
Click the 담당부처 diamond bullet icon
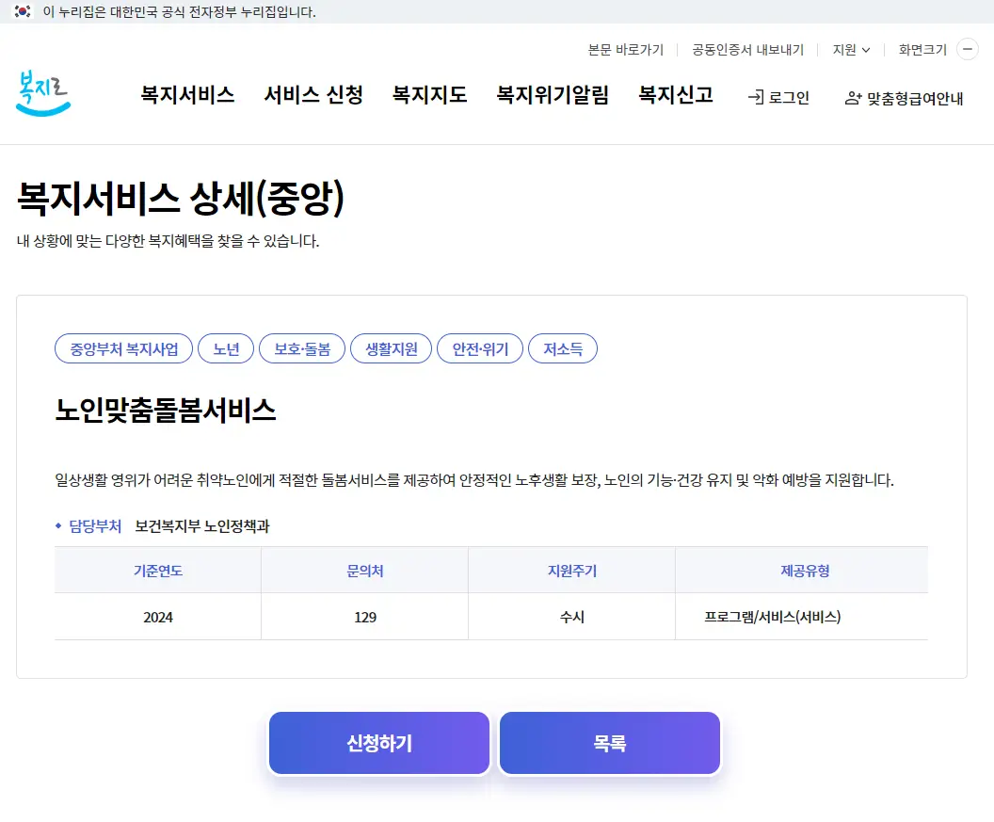[56, 525]
